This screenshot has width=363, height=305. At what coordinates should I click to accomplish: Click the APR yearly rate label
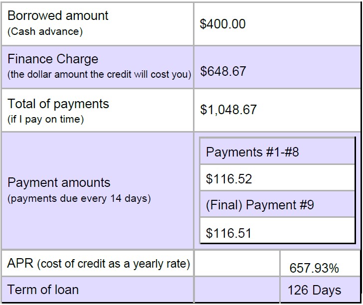pos(99,264)
